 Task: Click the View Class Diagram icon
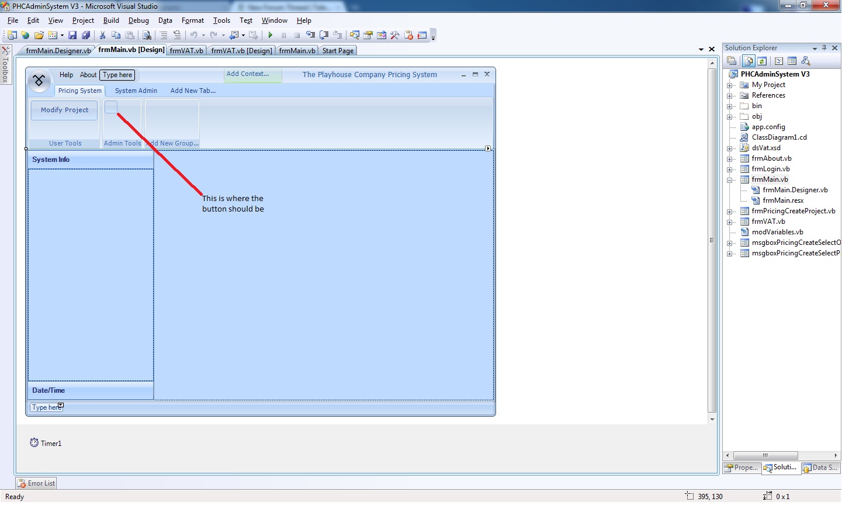806,61
